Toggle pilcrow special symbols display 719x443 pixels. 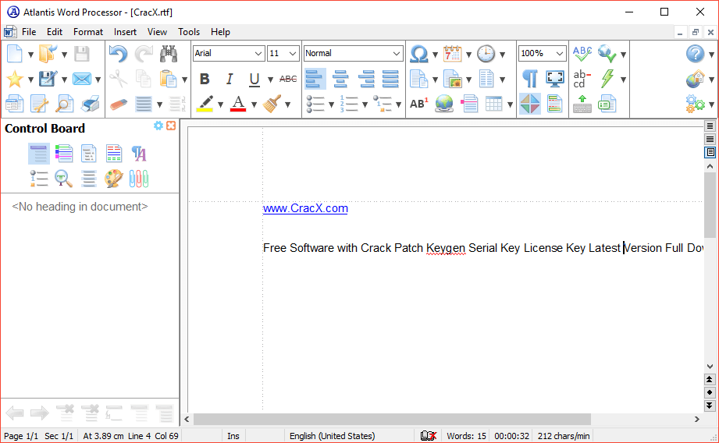pos(529,79)
